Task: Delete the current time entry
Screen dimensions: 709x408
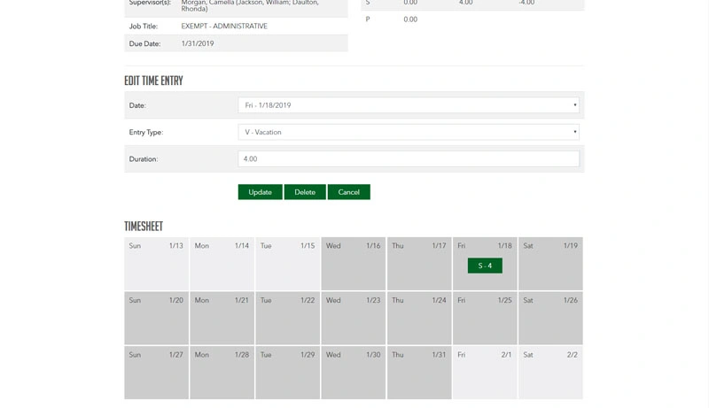Action: point(305,192)
